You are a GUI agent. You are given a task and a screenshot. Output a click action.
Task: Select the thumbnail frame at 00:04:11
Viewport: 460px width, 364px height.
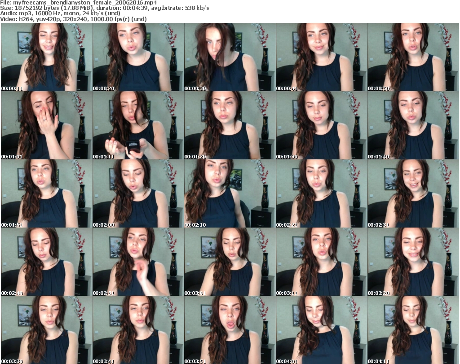click(x=413, y=330)
